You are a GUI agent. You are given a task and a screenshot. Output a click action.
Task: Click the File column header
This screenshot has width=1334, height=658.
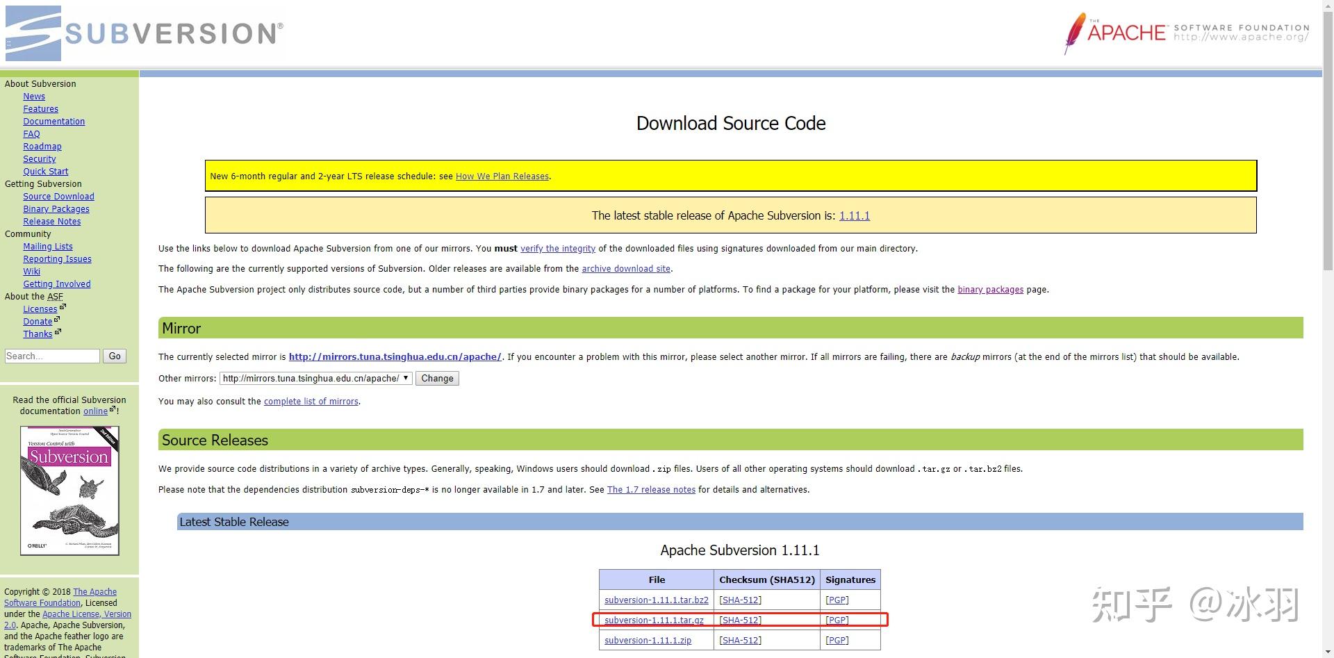(657, 580)
